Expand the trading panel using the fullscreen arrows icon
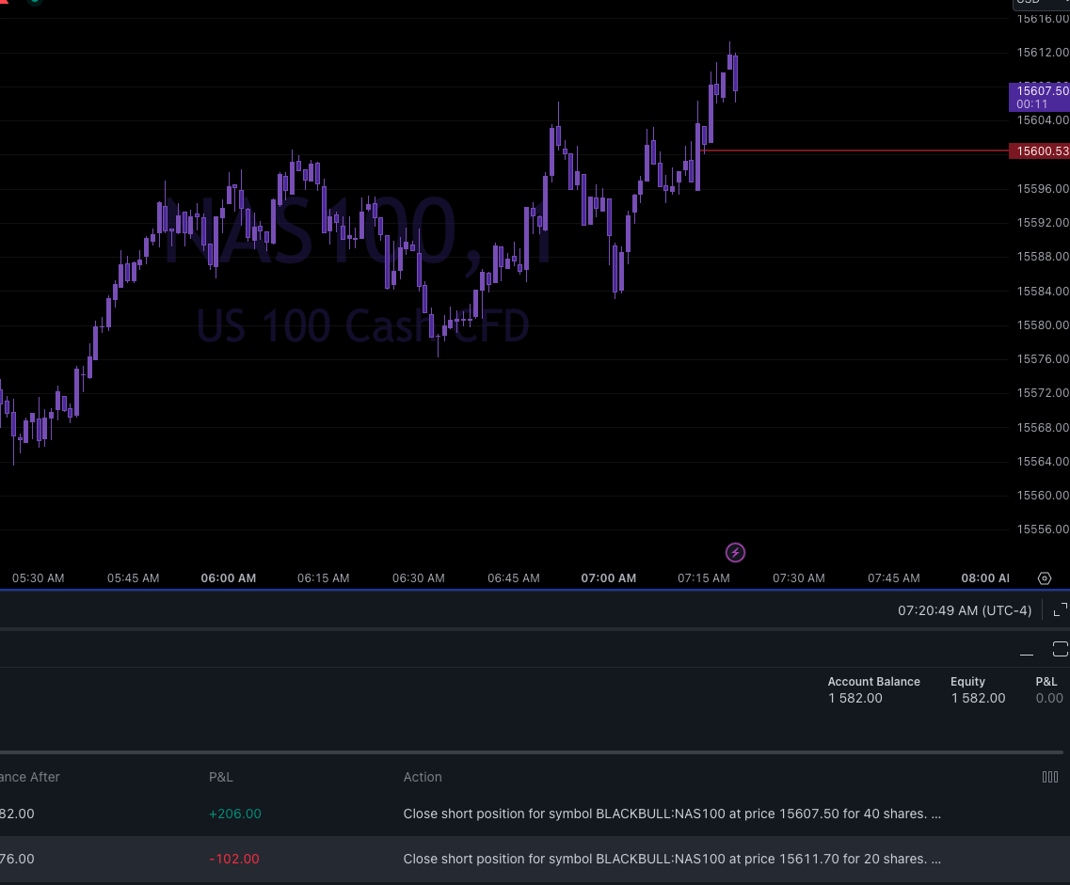Viewport: 1070px width, 885px height. click(1059, 609)
